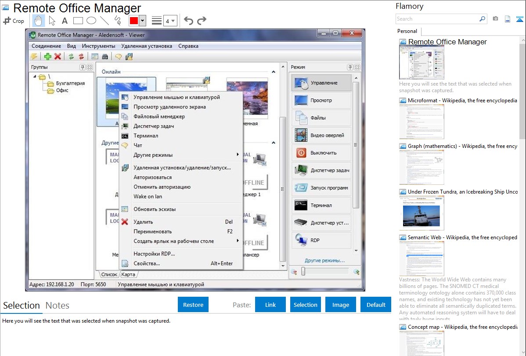Switch to the Selection tab

pos(22,306)
